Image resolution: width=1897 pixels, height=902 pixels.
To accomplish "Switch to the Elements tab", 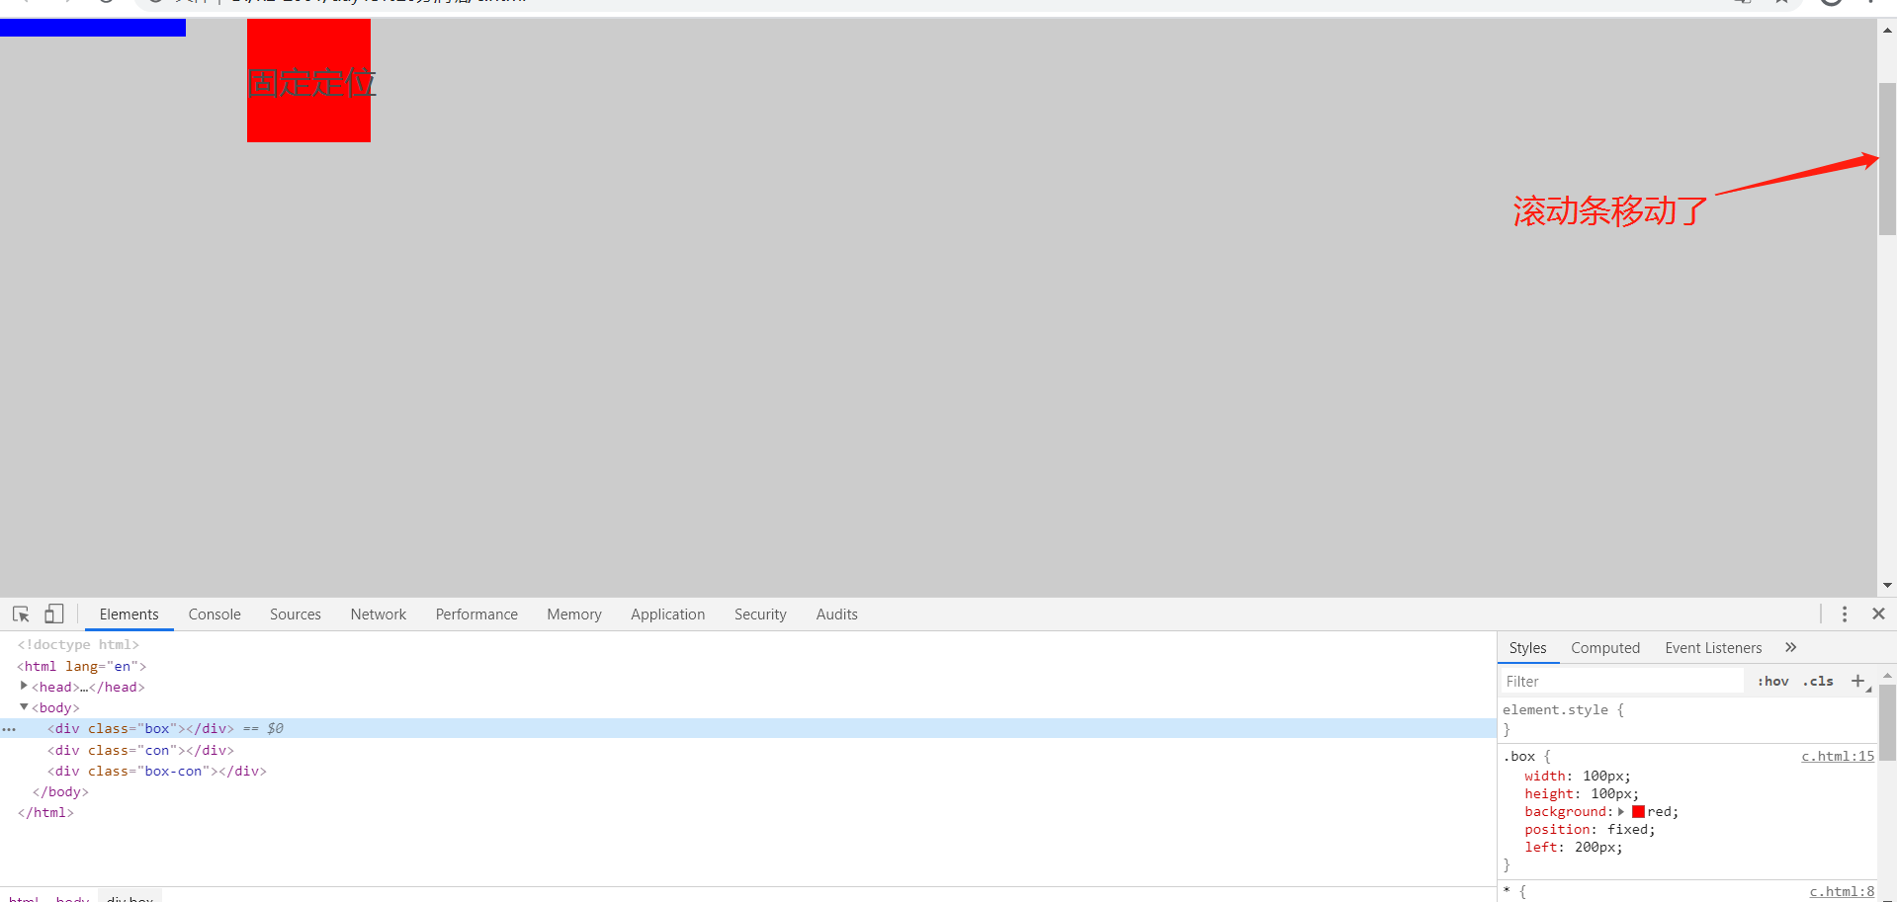I will pyautogui.click(x=129, y=614).
